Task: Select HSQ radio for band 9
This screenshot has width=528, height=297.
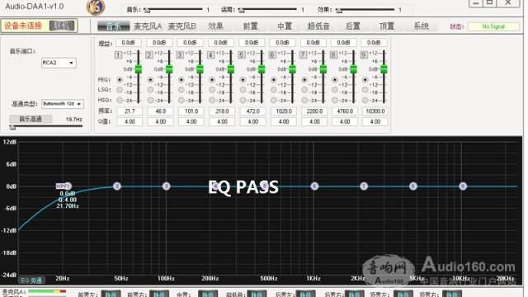Action: tap(365, 100)
